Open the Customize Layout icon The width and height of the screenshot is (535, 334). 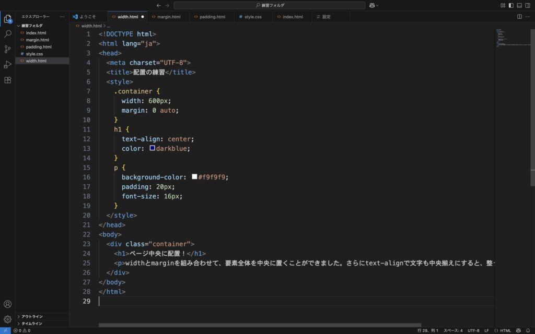[503, 5]
